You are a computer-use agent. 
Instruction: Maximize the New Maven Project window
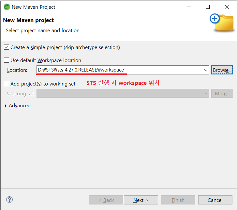pos(208,7)
